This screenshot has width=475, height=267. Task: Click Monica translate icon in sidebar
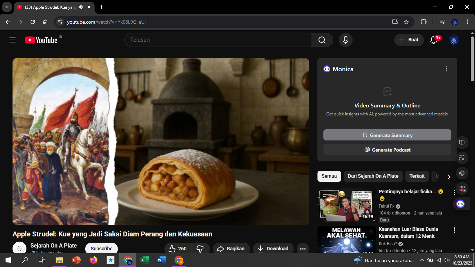pyautogui.click(x=462, y=158)
